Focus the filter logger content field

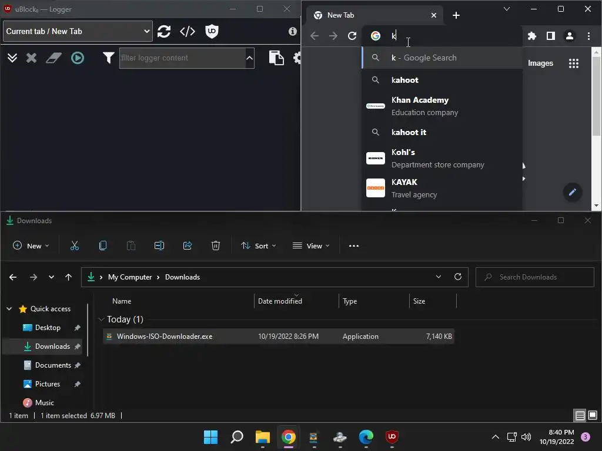pos(182,58)
